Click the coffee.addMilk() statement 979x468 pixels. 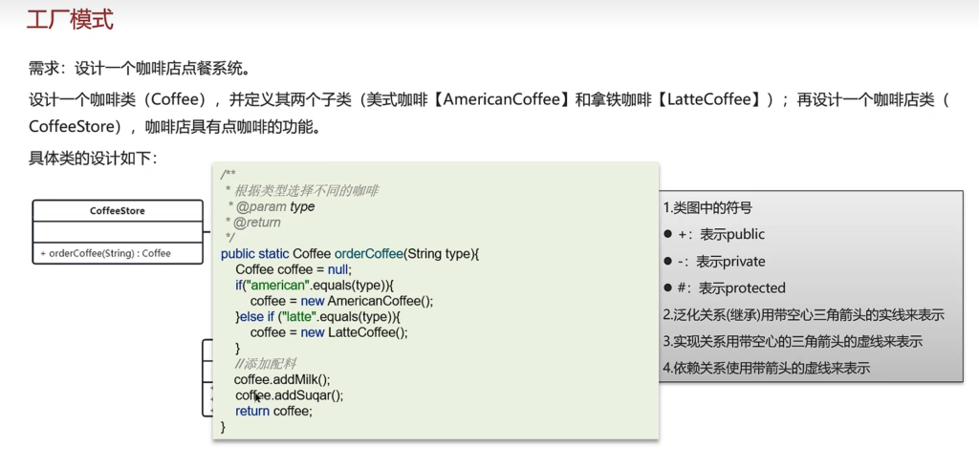click(x=282, y=379)
